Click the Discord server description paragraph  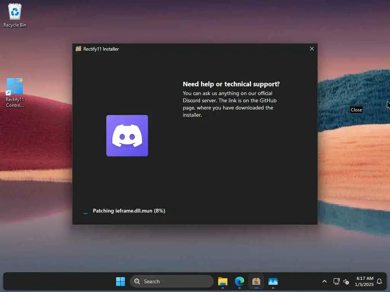point(230,104)
